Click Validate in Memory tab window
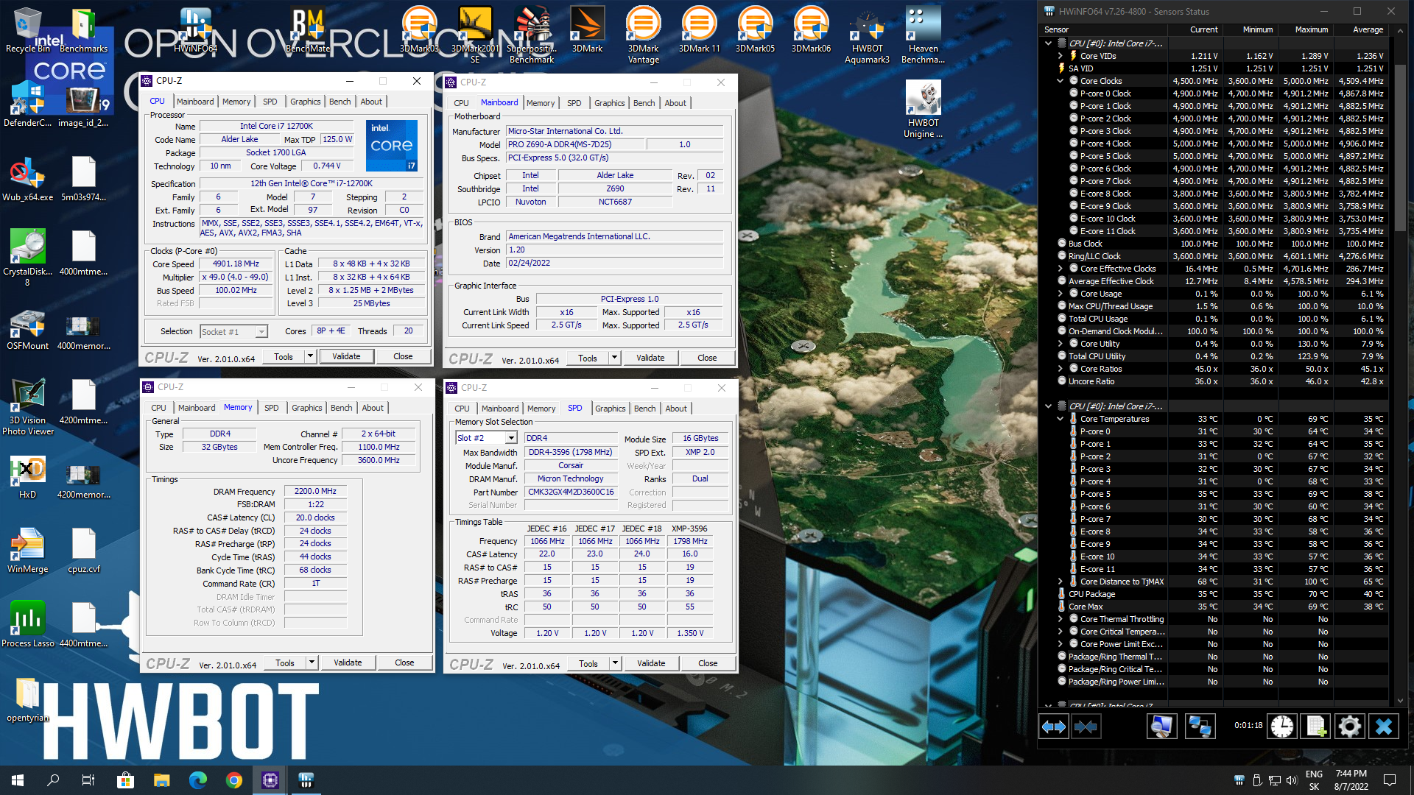This screenshot has height=795, width=1414. (348, 662)
